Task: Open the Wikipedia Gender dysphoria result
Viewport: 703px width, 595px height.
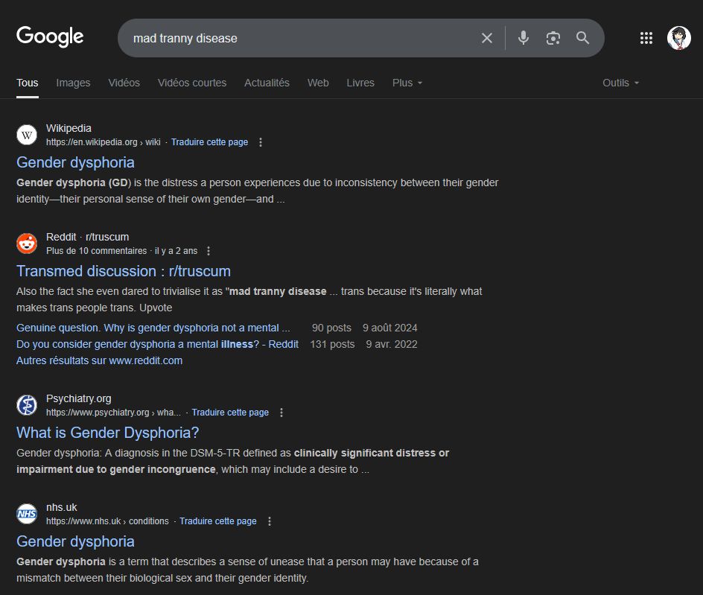Action: (75, 162)
